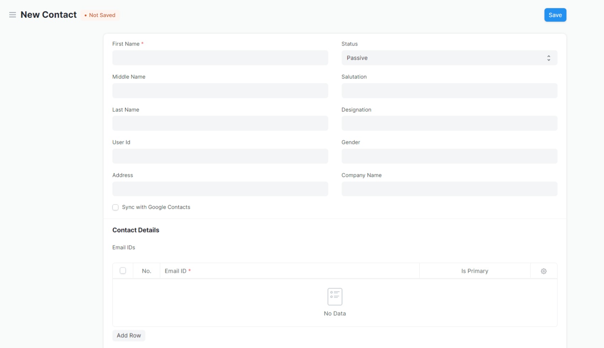This screenshot has width=604, height=348.
Task: Click the User Id field
Action: (x=220, y=156)
